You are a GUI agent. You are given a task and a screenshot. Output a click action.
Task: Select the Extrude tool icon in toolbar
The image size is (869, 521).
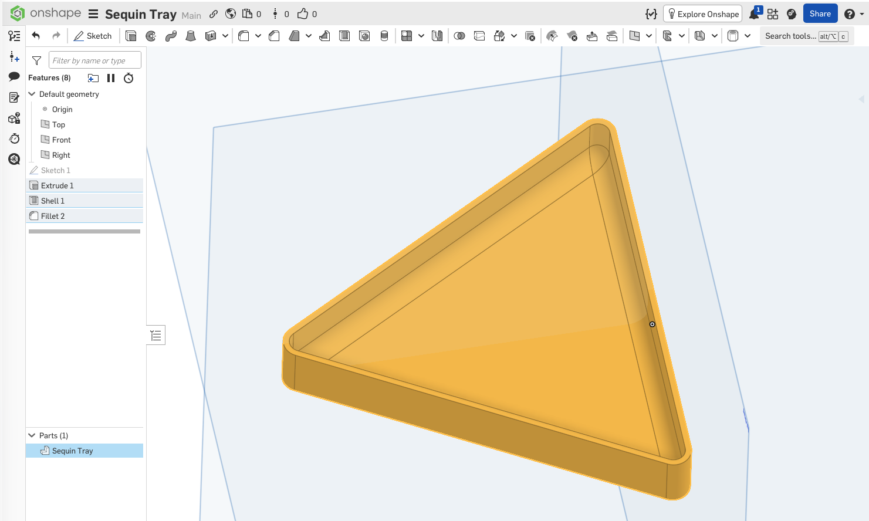point(131,36)
